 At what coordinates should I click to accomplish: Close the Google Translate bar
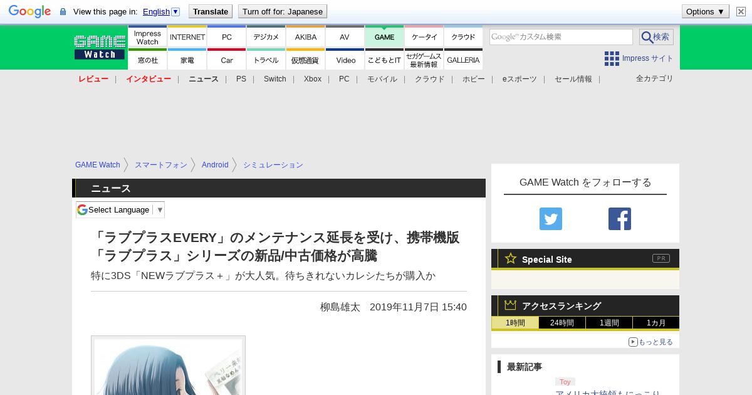coord(741,11)
